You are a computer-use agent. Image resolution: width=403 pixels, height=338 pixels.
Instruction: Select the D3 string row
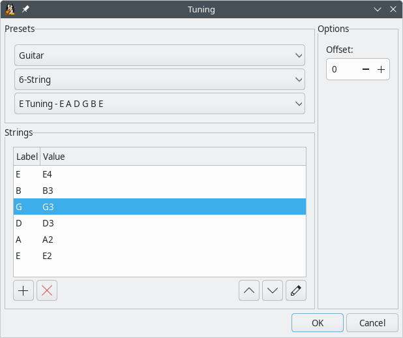160,223
